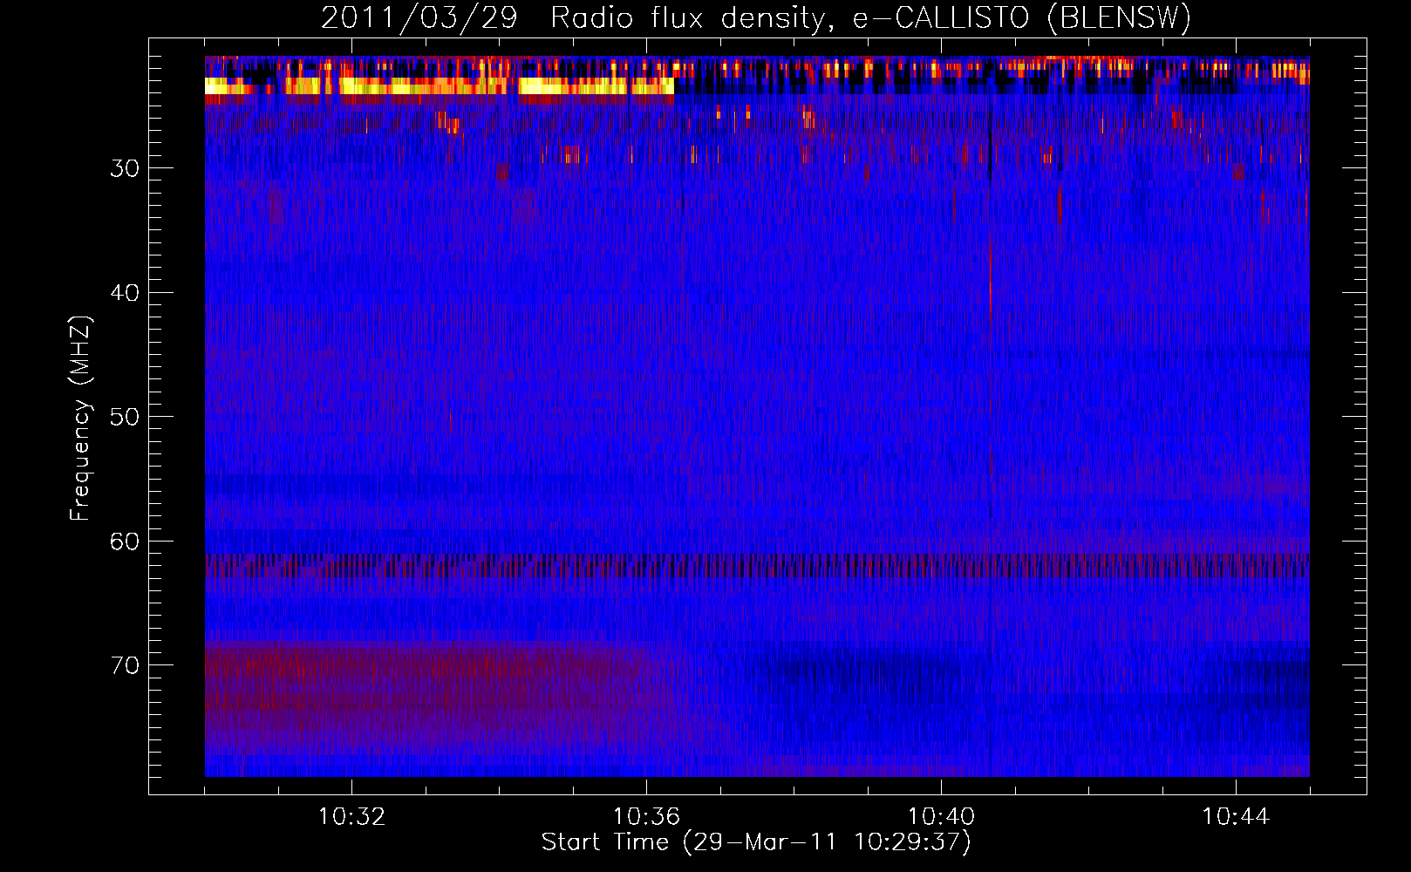Click the 10:32 time tick label

point(351,817)
